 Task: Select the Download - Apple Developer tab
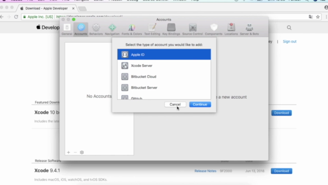click(47, 8)
